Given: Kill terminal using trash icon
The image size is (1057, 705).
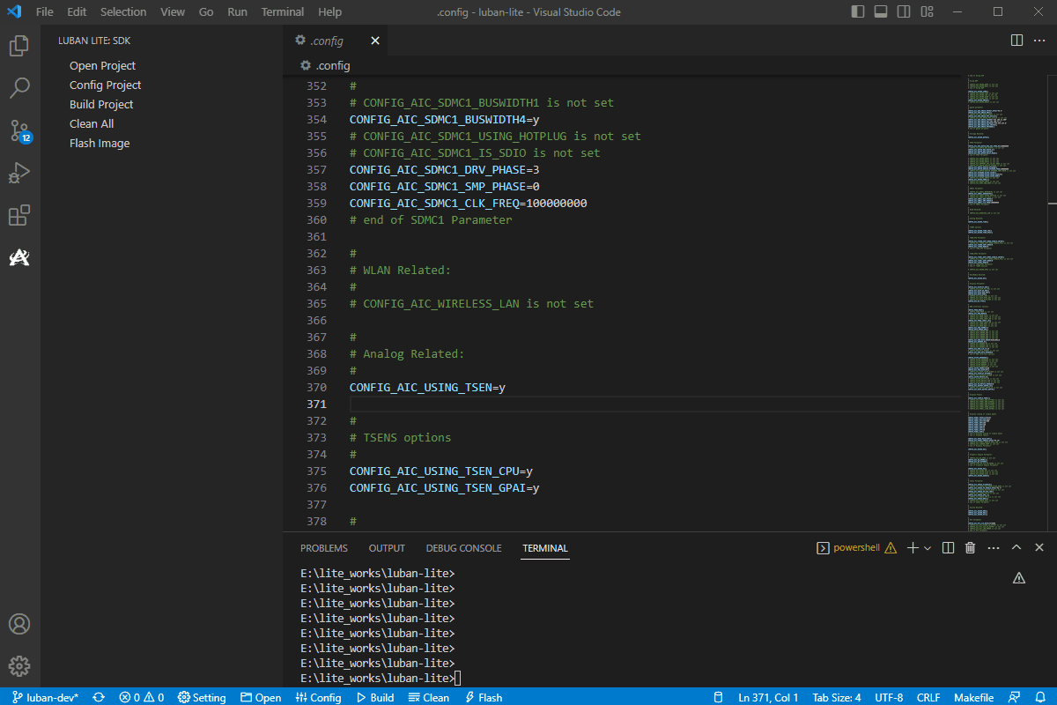Looking at the screenshot, I should pos(970,548).
